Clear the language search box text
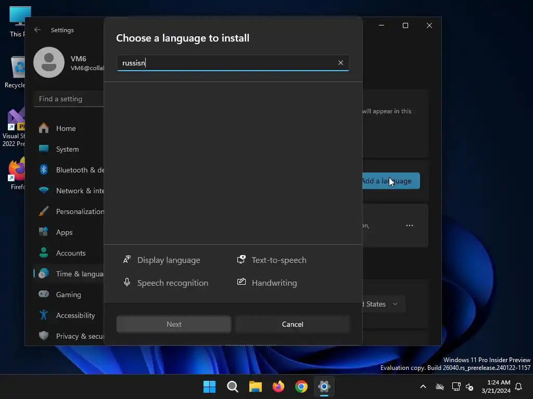The image size is (533, 399). [x=340, y=63]
